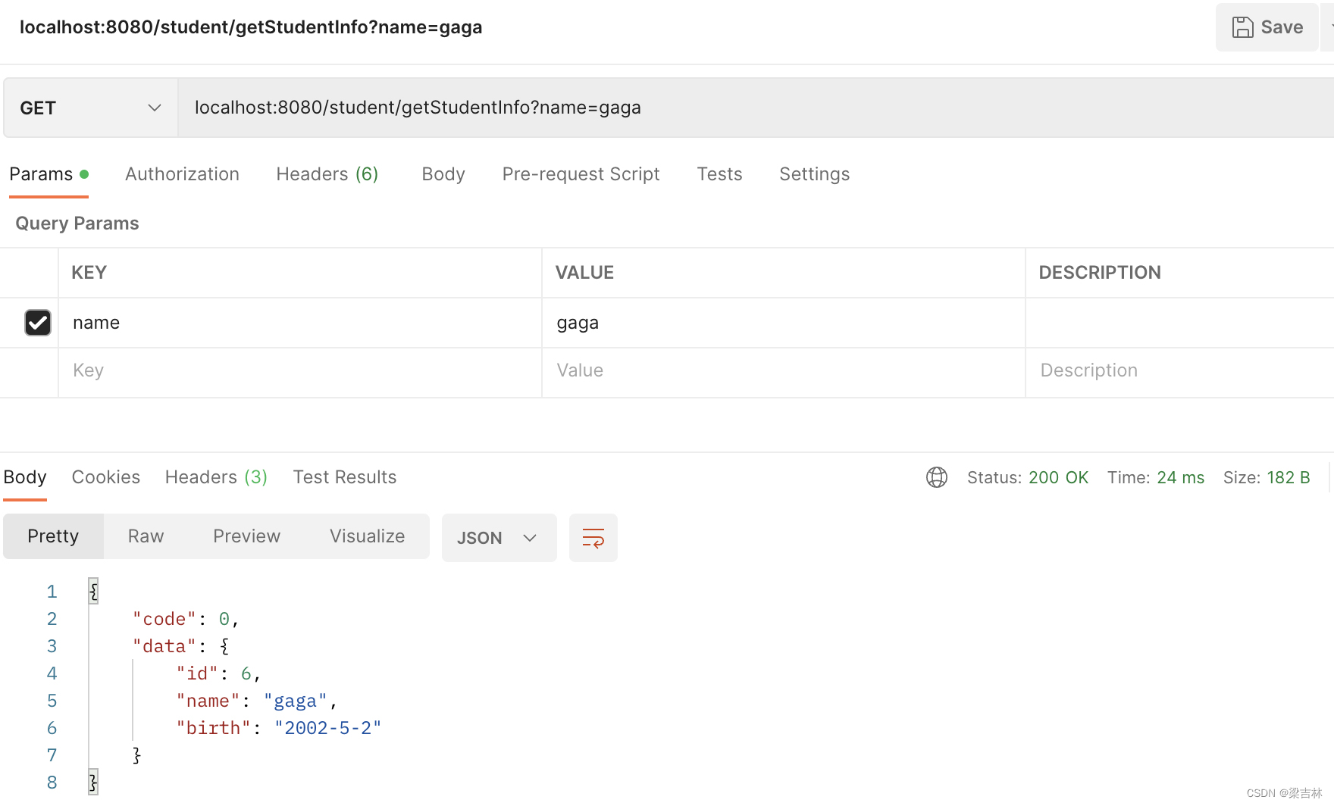The height and width of the screenshot is (806, 1334).
Task: Click the Query Params heading
Action: (77, 223)
